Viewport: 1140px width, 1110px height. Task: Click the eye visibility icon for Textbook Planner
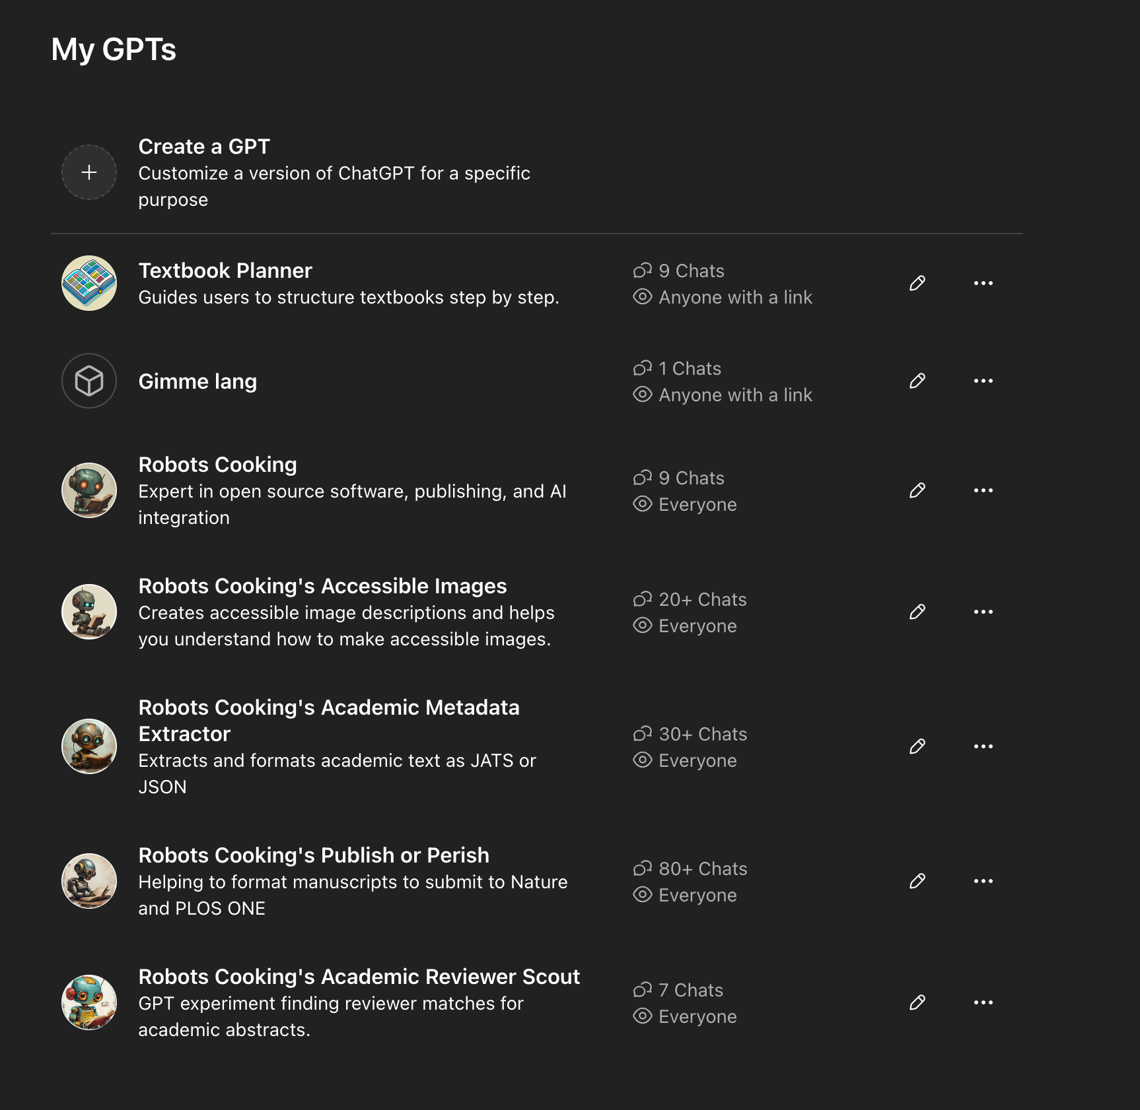click(x=643, y=297)
